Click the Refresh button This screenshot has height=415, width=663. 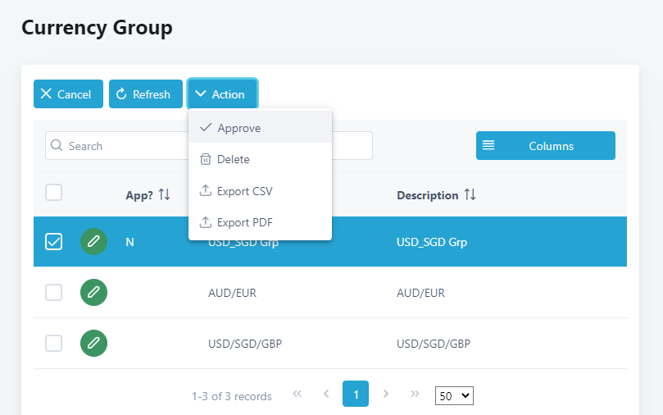pos(146,94)
